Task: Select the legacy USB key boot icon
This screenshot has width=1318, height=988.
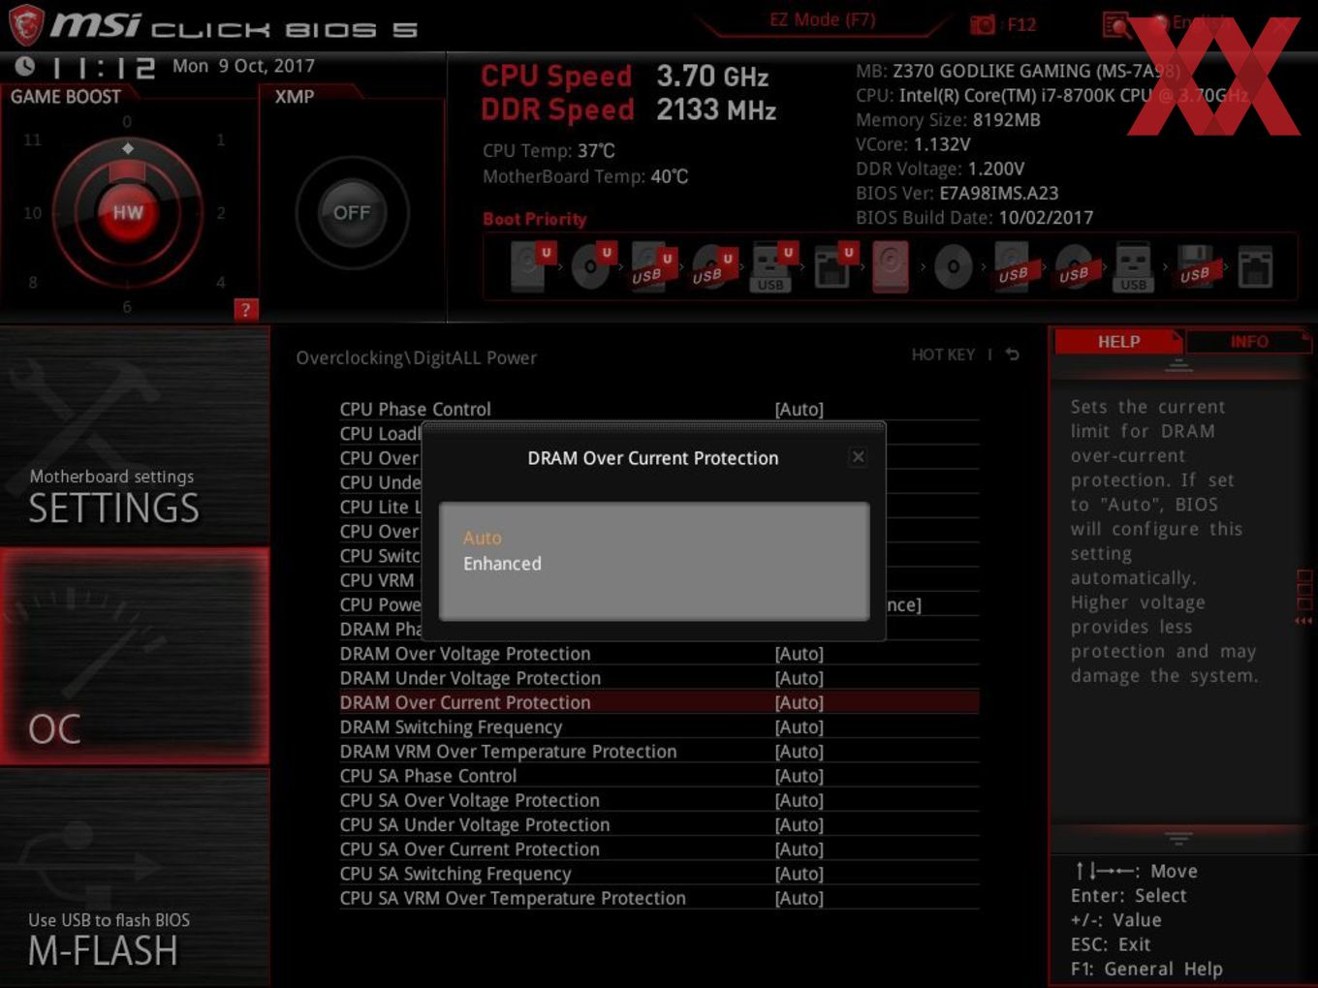Action: (x=1133, y=267)
